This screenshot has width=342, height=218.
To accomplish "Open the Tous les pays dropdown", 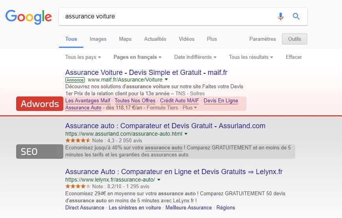I will tap(83, 57).
